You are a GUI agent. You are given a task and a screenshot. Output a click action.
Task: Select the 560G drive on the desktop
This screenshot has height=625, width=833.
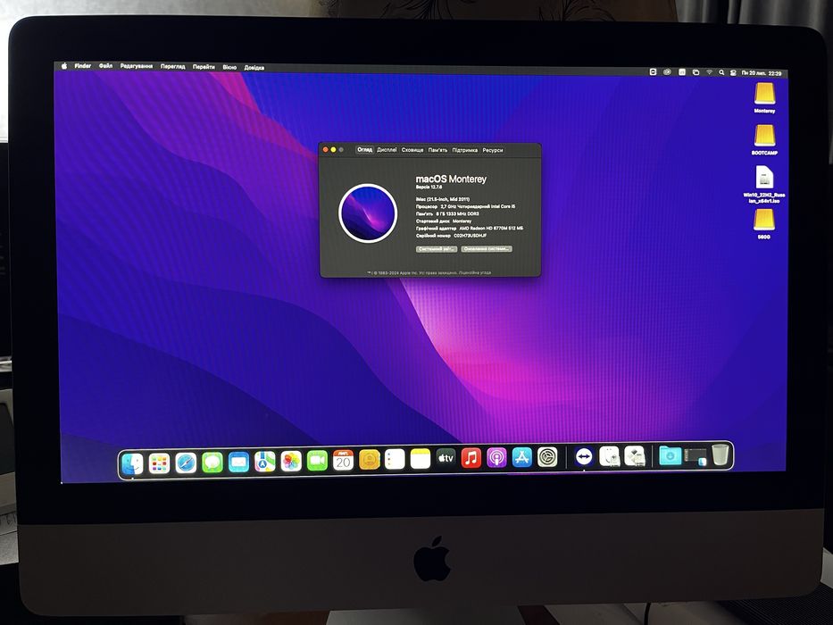[763, 224]
